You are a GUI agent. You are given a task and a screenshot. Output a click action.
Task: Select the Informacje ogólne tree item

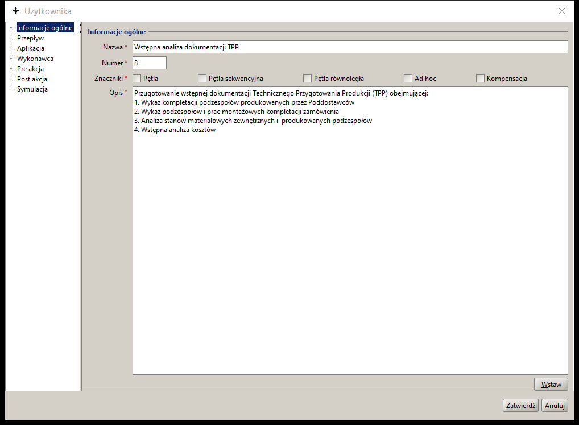click(44, 27)
